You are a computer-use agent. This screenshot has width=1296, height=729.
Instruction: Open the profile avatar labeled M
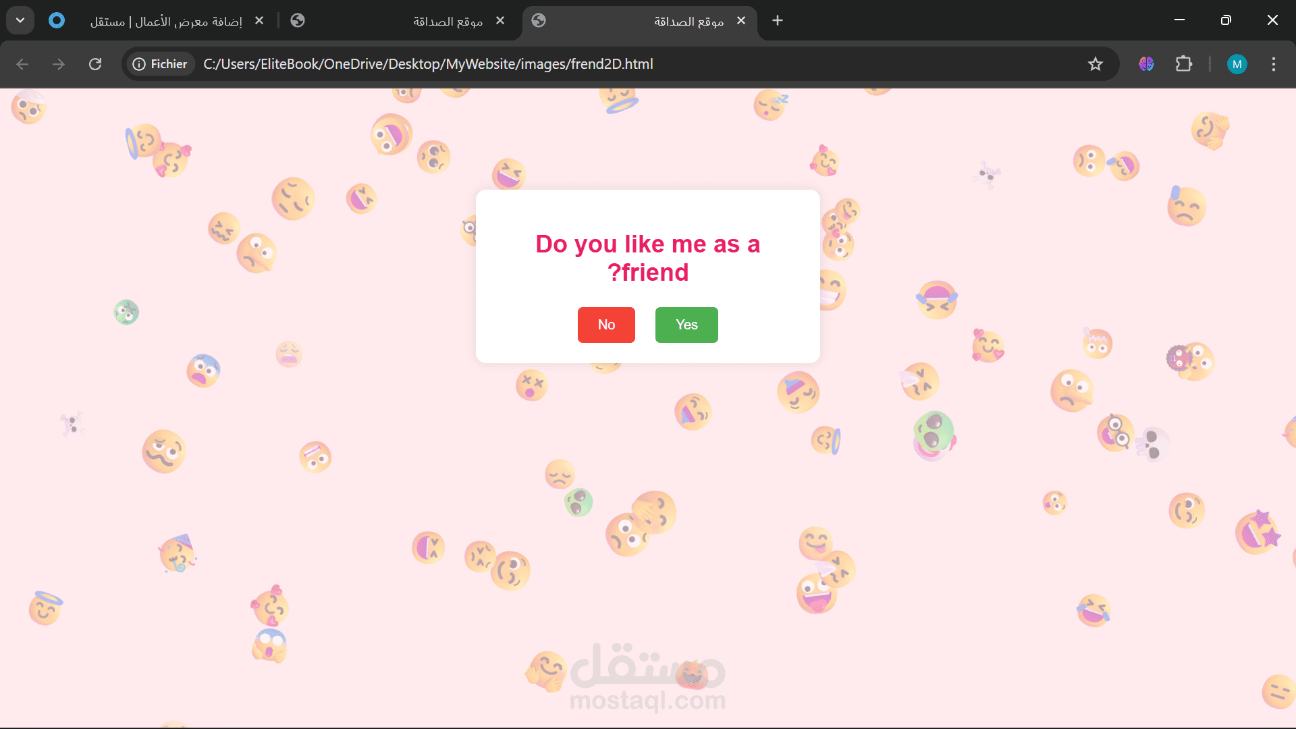pos(1237,64)
